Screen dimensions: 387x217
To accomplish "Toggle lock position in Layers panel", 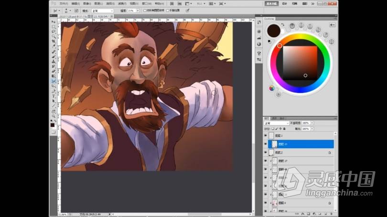I will (x=280, y=129).
